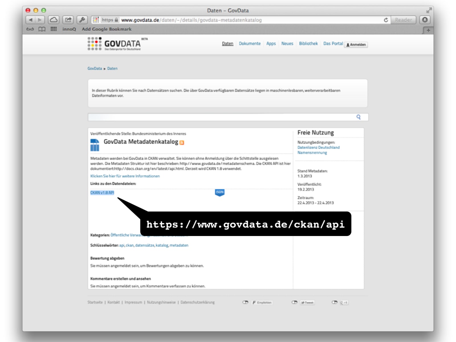Viewport: 456px width, 342px height.
Task: Click the Anmelden login button
Action: 356,45
